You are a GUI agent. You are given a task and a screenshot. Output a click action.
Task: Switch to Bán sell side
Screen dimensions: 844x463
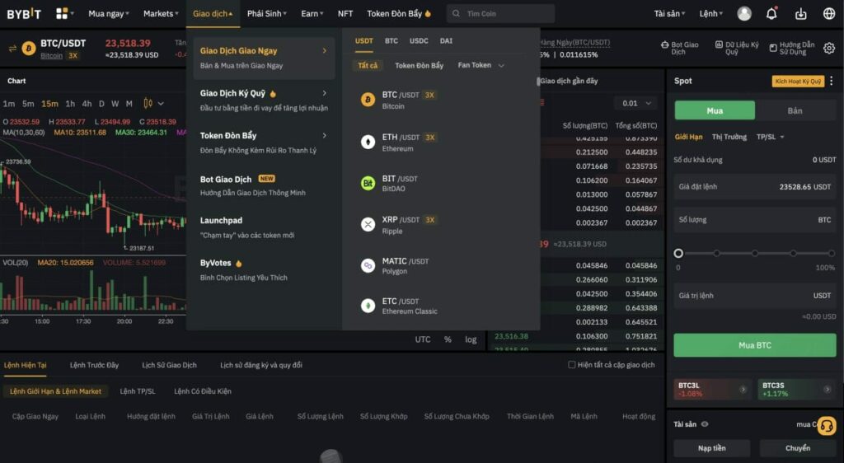(x=795, y=110)
